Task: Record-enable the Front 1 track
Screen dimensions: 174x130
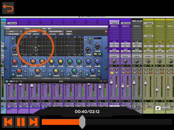Action: click(x=116, y=69)
